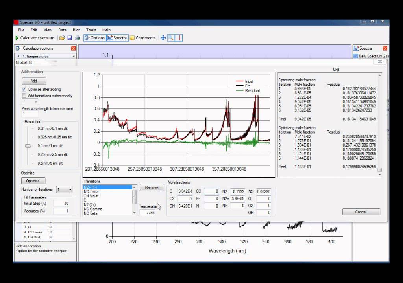Close the Spectra side panel
403x283 pixels.
(x=385, y=48)
